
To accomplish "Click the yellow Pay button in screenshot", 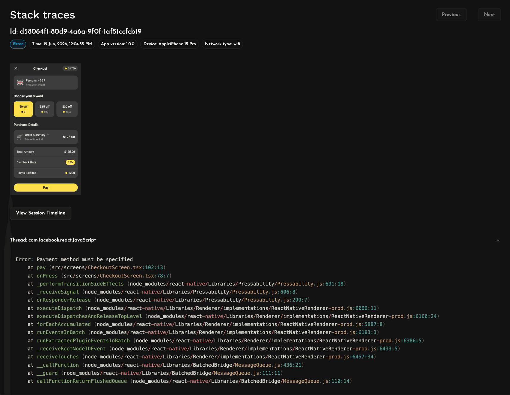I will [x=46, y=187].
